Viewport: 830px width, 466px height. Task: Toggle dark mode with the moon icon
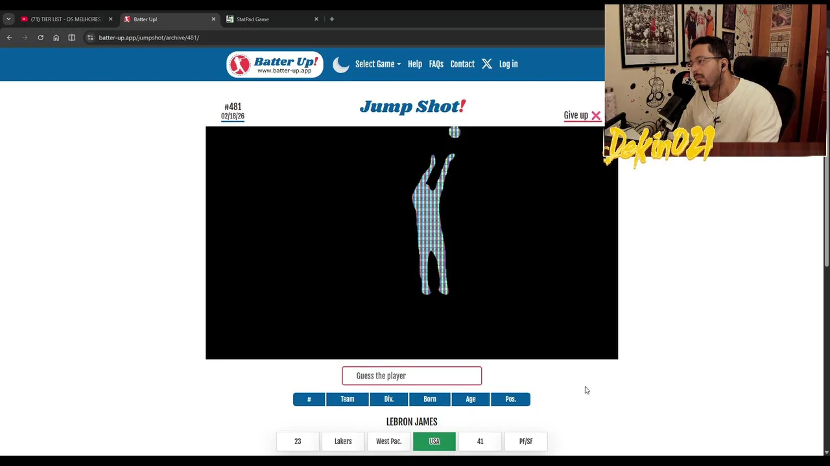341,64
